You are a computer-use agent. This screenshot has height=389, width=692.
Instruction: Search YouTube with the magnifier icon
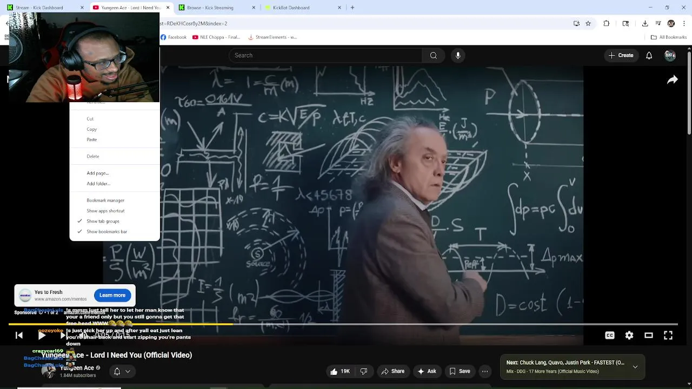pos(434,55)
